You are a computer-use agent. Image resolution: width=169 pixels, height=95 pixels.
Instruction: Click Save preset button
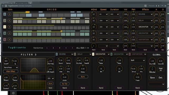(152, 78)
